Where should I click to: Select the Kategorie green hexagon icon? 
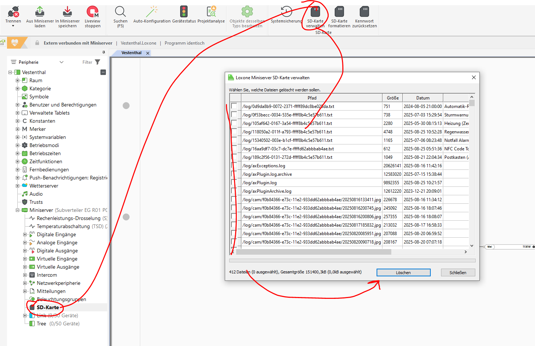tap(25, 88)
